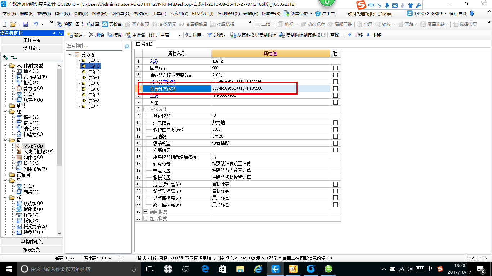This screenshot has width=492, height=276.
Task: Click 单构件输入 navigation button
Action: tap(32, 241)
